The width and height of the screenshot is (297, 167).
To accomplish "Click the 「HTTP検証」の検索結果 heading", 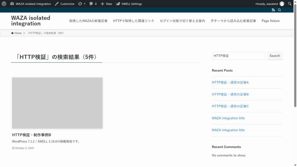I will 56,57.
